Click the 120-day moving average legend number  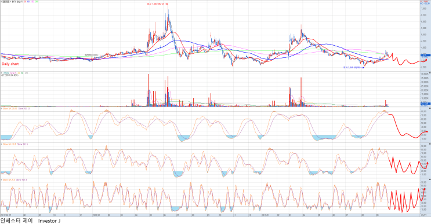click(32, 2)
